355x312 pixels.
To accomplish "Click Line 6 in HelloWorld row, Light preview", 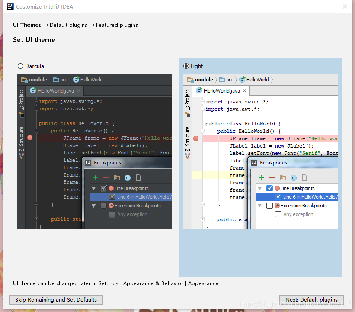I will (x=297, y=197).
